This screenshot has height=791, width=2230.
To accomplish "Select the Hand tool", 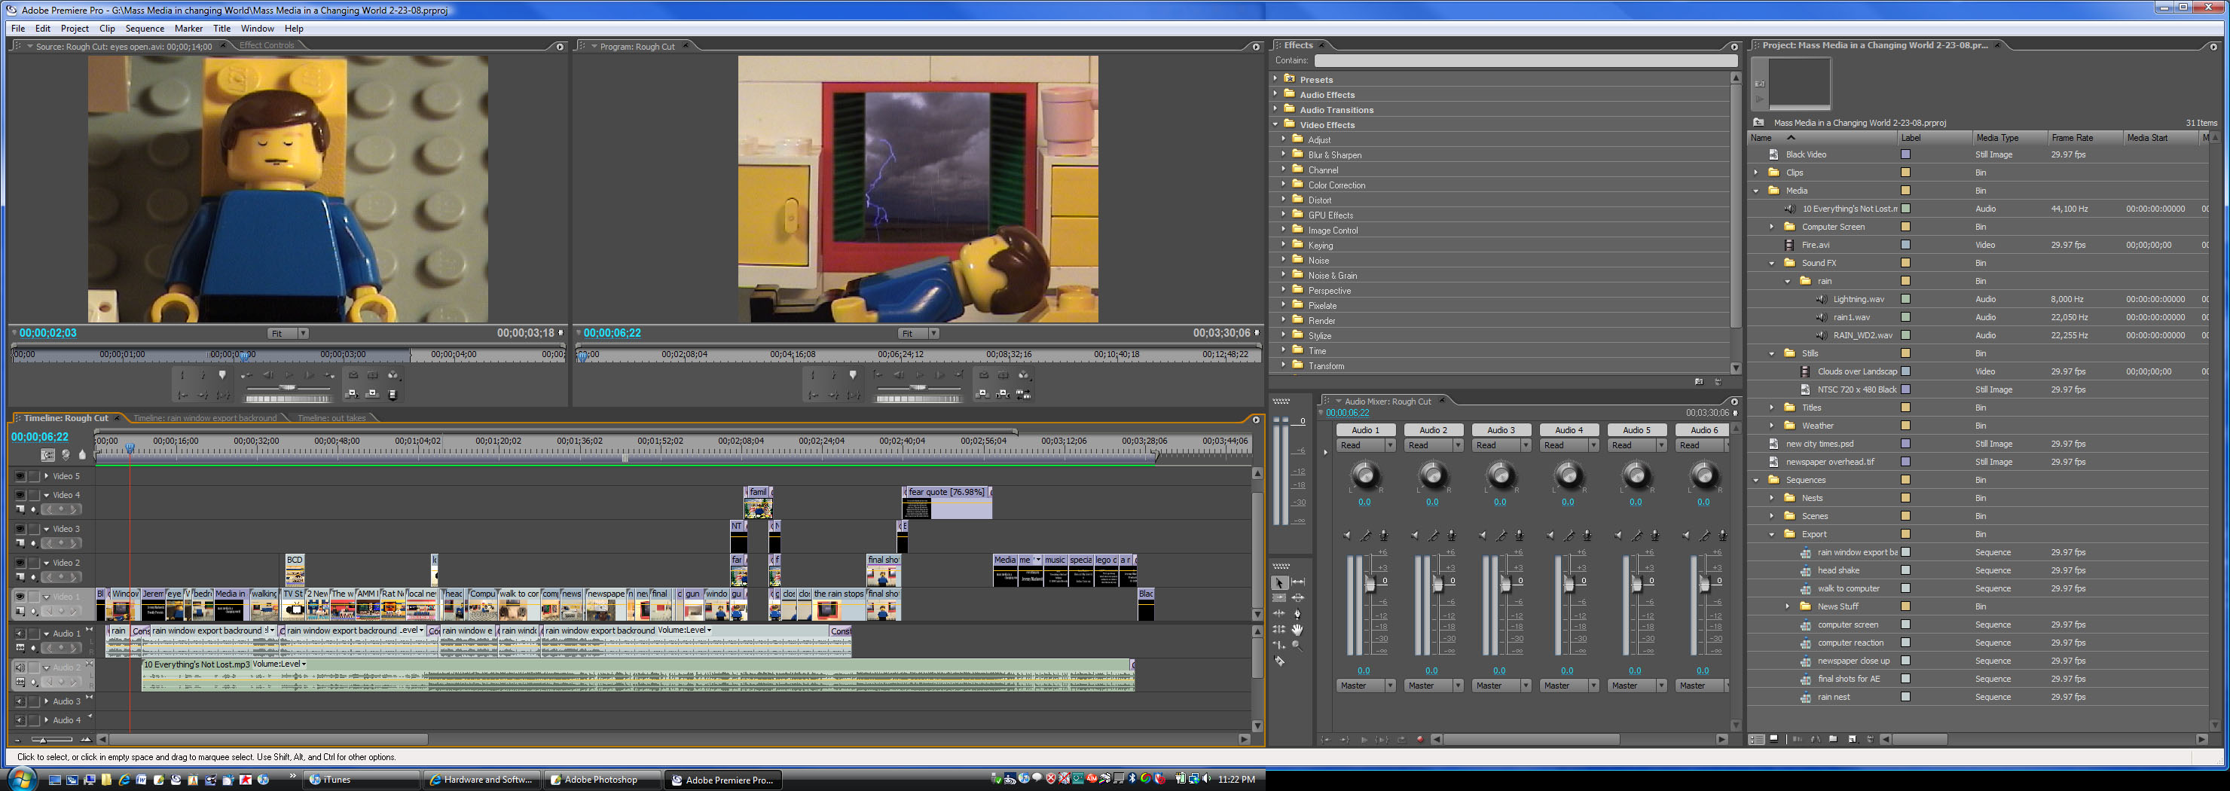I will [x=1297, y=629].
